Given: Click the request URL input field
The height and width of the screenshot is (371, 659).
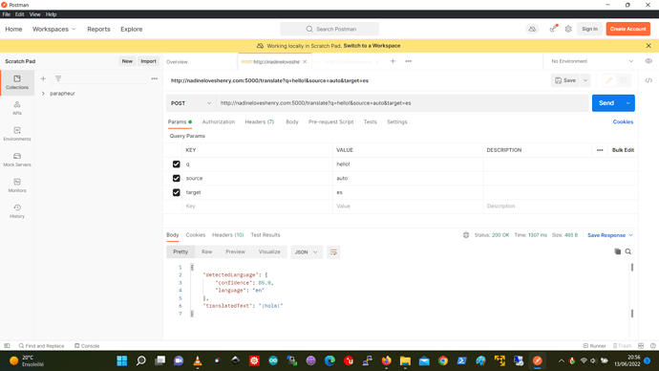Looking at the screenshot, I should [402, 103].
